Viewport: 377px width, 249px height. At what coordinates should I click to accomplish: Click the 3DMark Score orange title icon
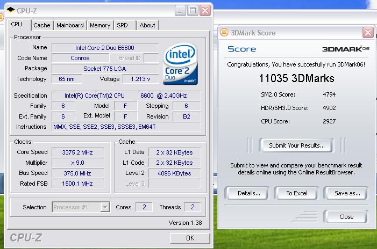(x=224, y=32)
